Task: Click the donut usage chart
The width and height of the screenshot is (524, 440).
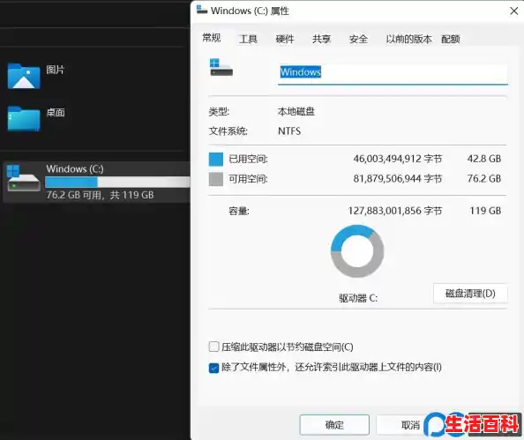Action: point(357,251)
